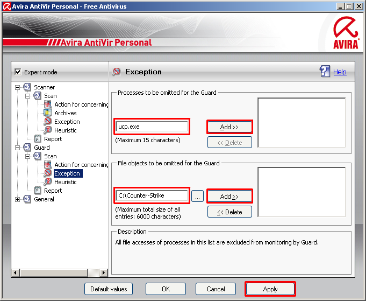Click the Action for concerning icon under Guard

[48, 165]
